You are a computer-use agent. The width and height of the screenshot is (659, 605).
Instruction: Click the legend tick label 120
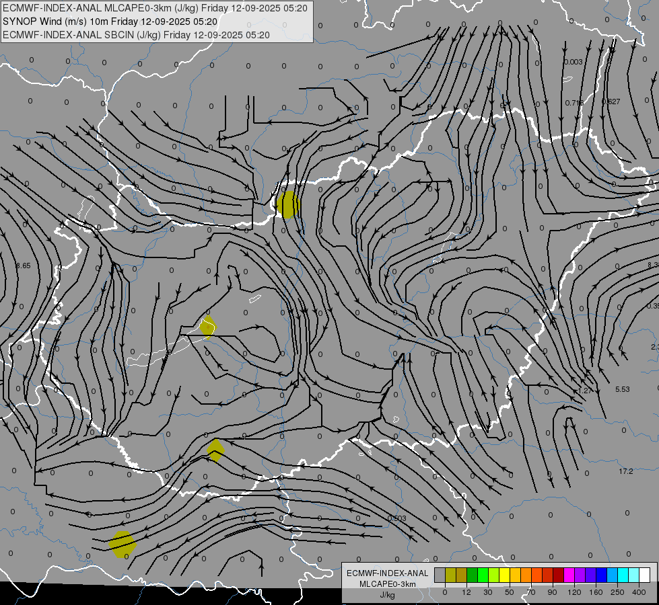point(574,592)
